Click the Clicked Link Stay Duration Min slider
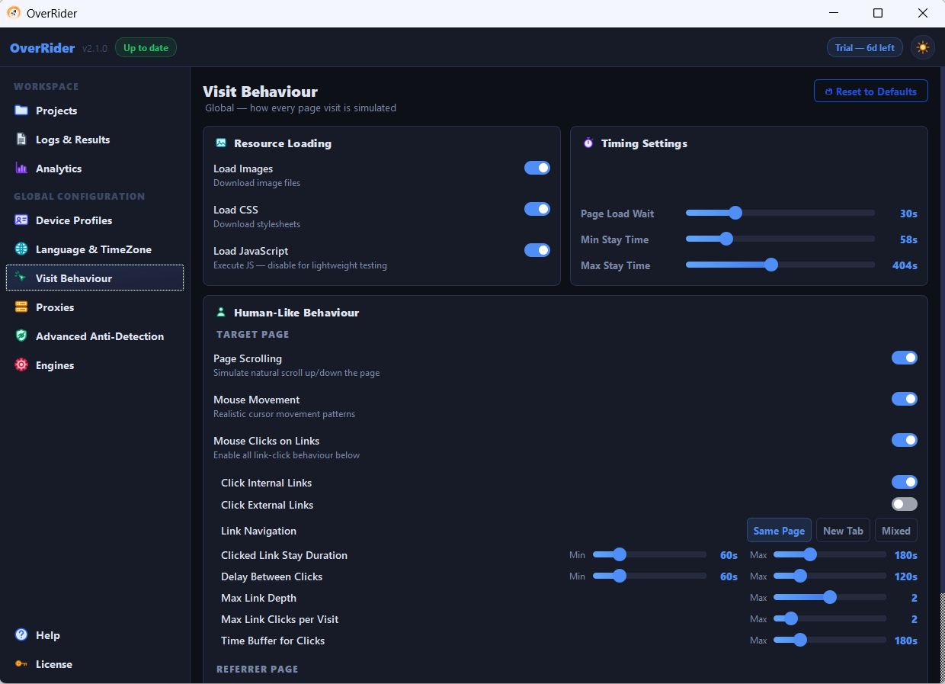 649,555
